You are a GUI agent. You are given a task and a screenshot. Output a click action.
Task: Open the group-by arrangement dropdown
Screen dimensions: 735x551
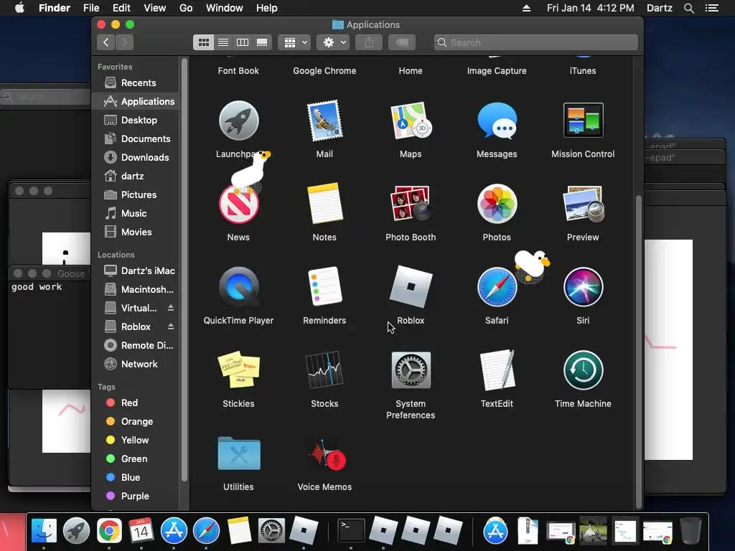(294, 42)
